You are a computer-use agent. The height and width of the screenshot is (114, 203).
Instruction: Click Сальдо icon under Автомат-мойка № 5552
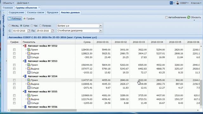tap(29, 57)
